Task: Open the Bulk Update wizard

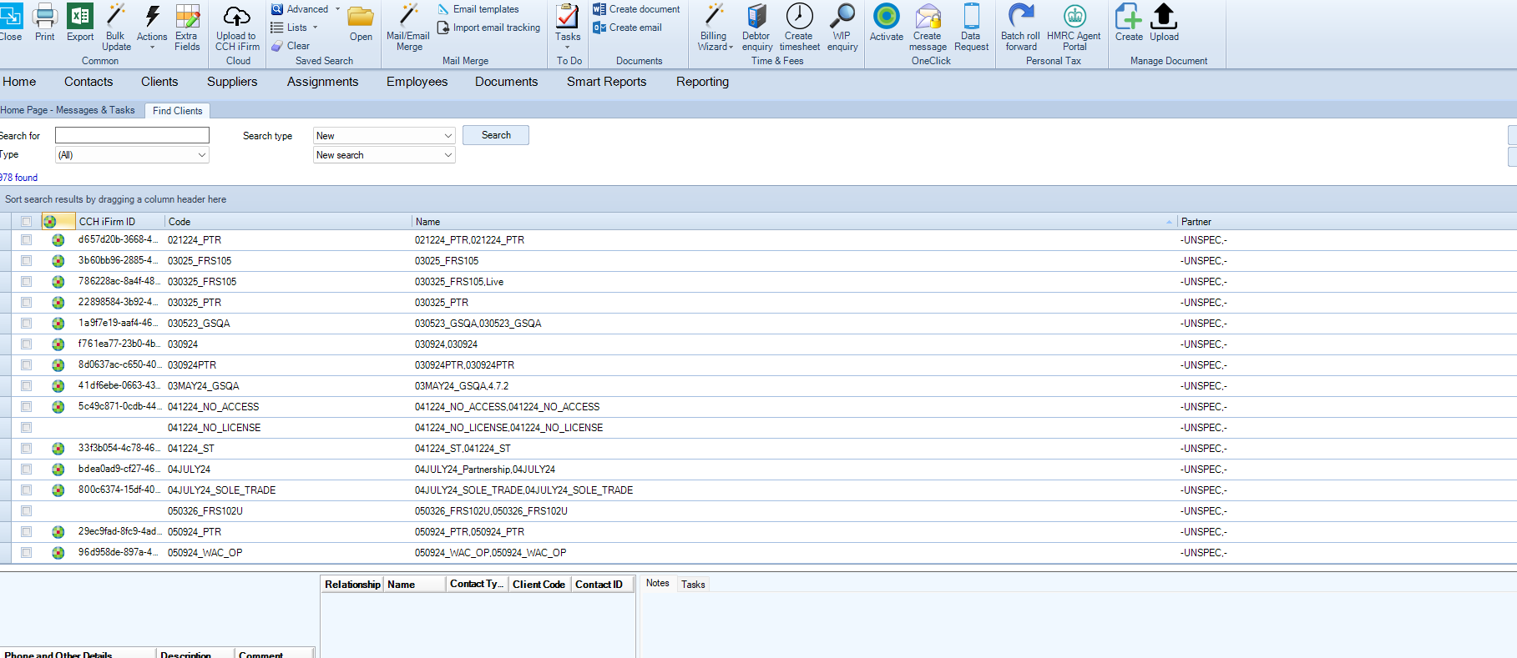Action: 116,27
